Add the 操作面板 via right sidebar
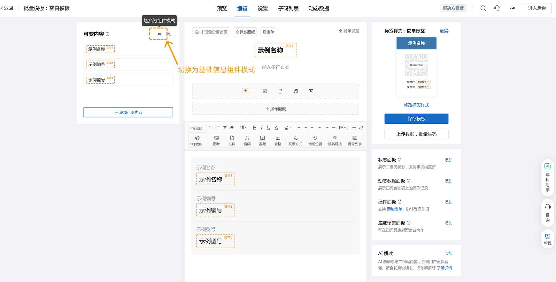The height and width of the screenshot is (282, 556). click(x=448, y=202)
